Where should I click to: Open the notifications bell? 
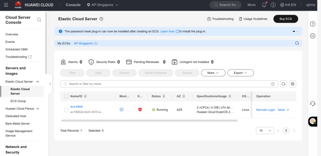264,5
